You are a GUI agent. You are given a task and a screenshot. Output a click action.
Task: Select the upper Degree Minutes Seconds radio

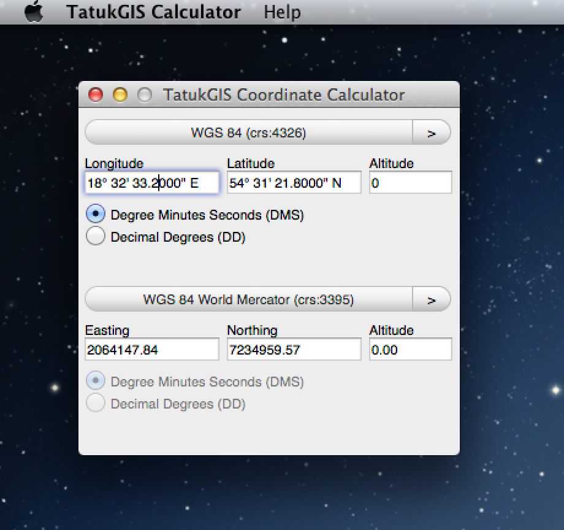pyautogui.click(x=96, y=214)
